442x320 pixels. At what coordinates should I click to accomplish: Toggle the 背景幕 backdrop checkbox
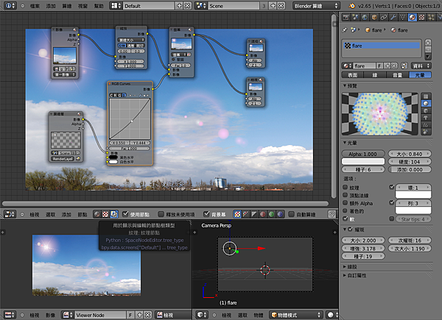coord(206,214)
